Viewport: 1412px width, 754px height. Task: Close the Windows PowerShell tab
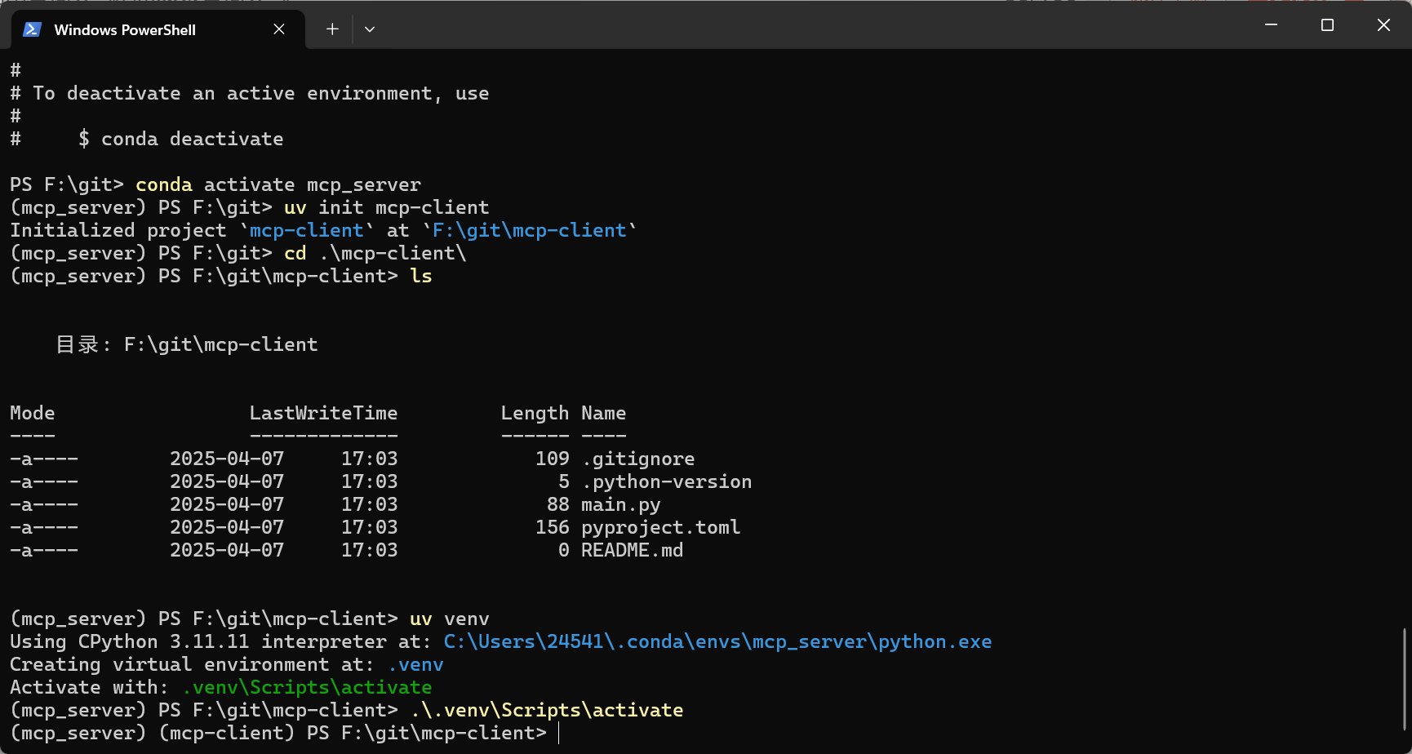[279, 29]
